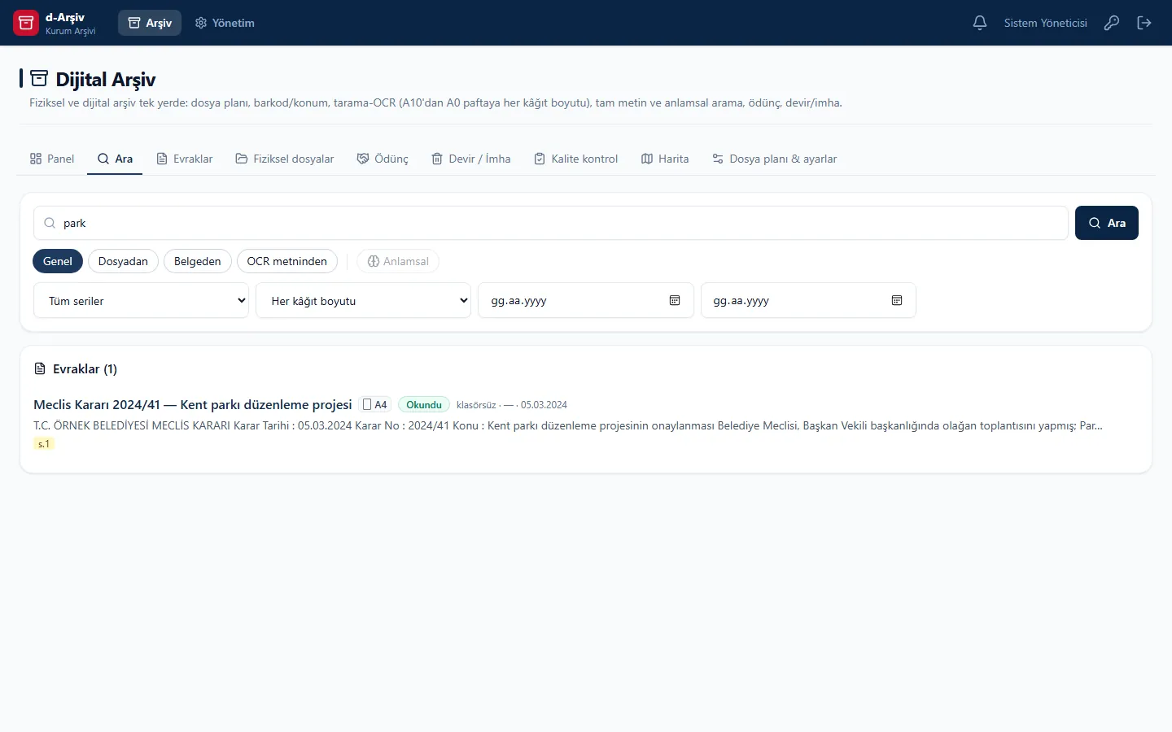Image resolution: width=1172 pixels, height=732 pixels.
Task: Click the search field containing park
Action: (551, 223)
